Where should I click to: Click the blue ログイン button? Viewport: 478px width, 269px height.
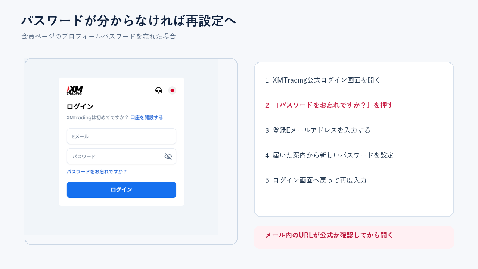click(121, 190)
